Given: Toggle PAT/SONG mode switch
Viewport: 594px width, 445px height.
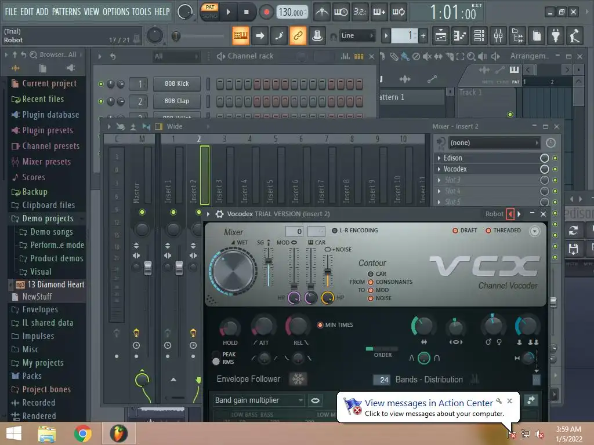Looking at the screenshot, I should click(x=210, y=12).
